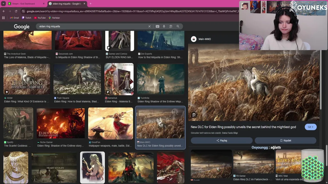Click the site info icon in address bar
The width and height of the screenshot is (328, 184).
pyautogui.click(x=23, y=11)
